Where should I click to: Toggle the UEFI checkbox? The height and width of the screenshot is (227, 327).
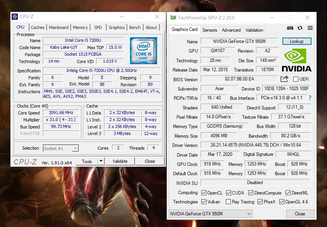tap(296, 79)
